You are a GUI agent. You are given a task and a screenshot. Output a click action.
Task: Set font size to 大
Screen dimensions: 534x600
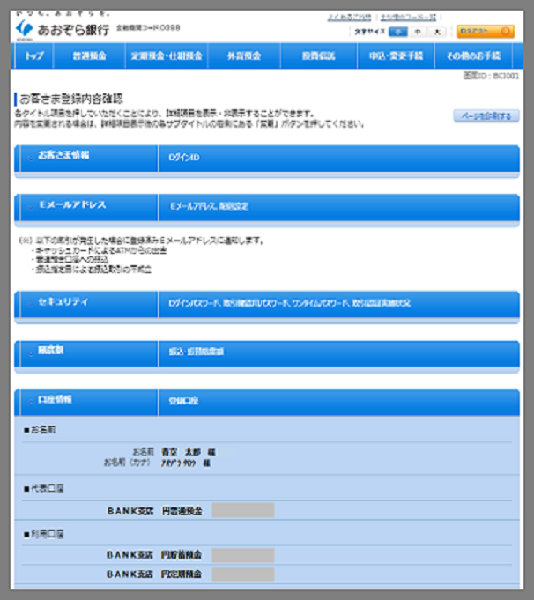[x=437, y=32]
